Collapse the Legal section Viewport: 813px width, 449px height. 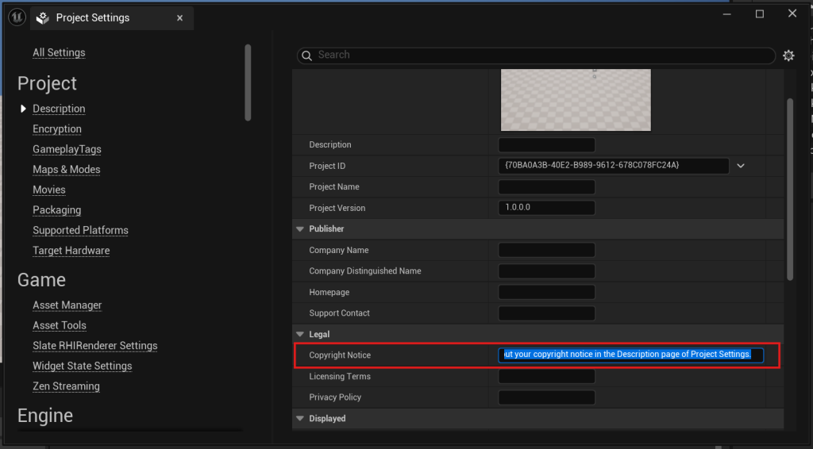299,335
